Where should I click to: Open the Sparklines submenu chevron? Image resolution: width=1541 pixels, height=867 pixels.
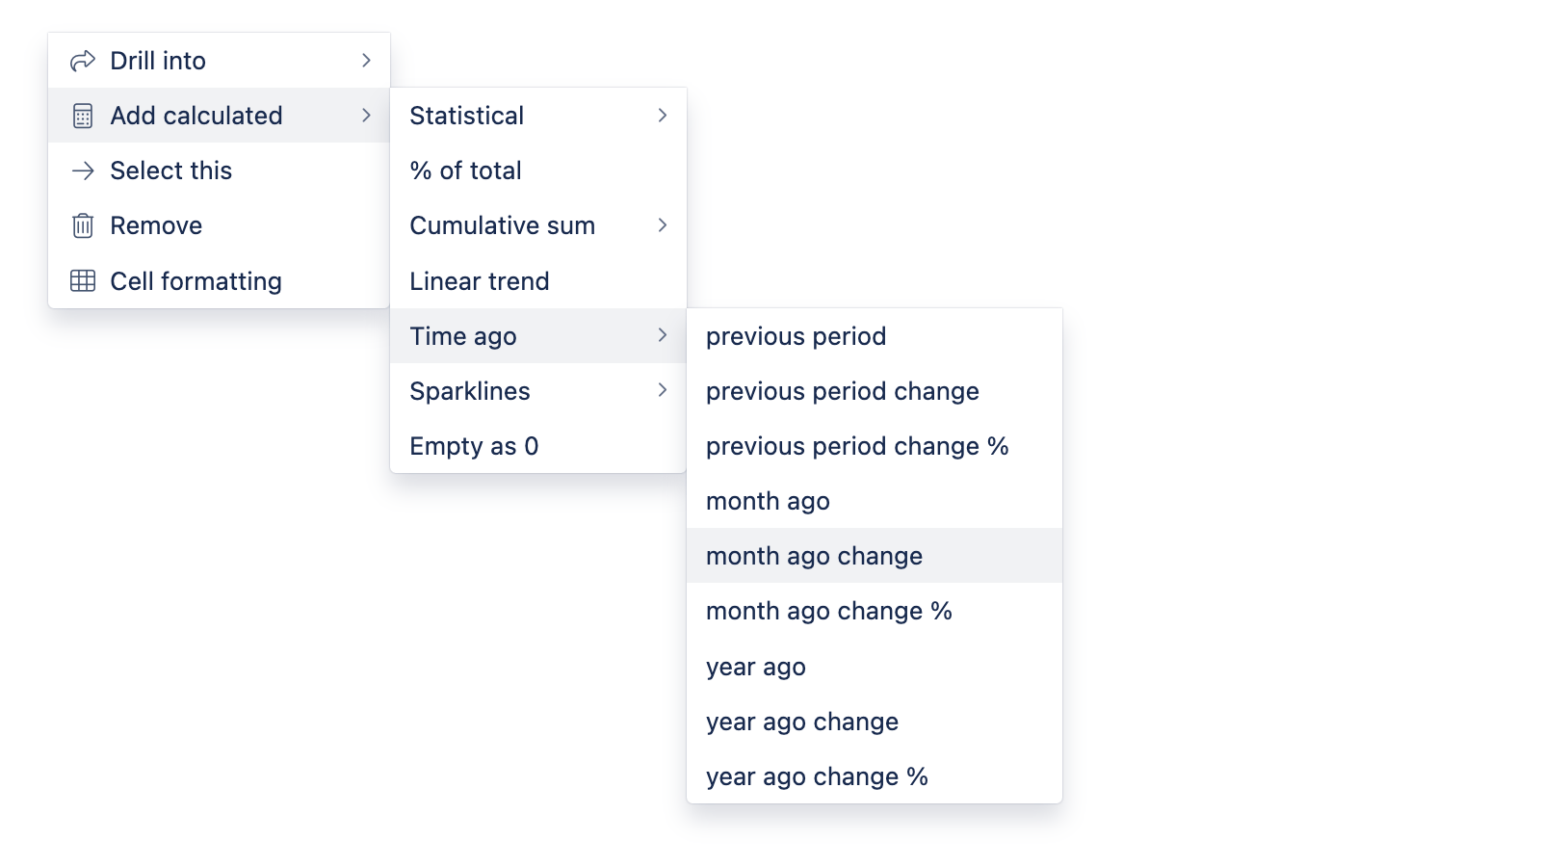coord(663,390)
